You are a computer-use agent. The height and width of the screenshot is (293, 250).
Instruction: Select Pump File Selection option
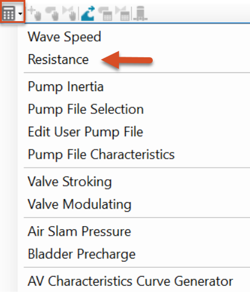click(86, 109)
